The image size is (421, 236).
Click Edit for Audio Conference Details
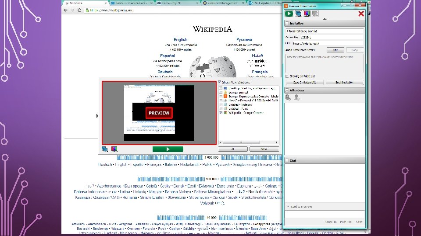point(335,50)
